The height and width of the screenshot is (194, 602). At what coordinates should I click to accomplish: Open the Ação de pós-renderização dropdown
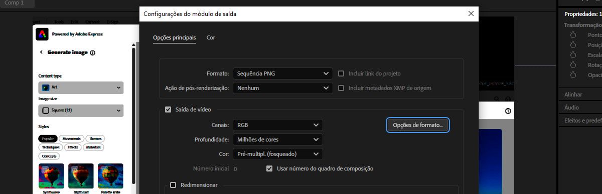pos(282,88)
